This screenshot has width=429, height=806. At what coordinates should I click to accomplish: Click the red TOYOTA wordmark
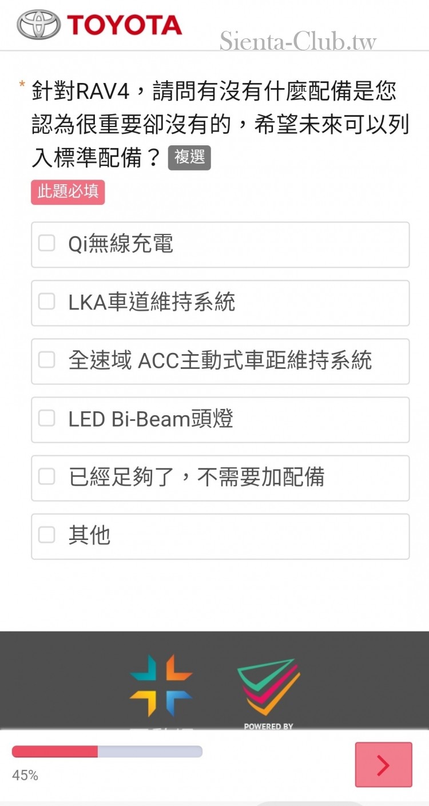124,25
